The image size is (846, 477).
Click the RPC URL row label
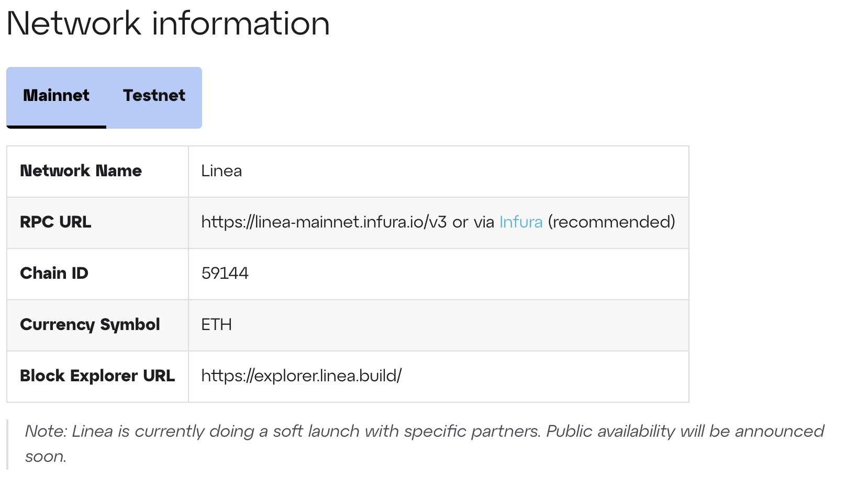click(55, 222)
